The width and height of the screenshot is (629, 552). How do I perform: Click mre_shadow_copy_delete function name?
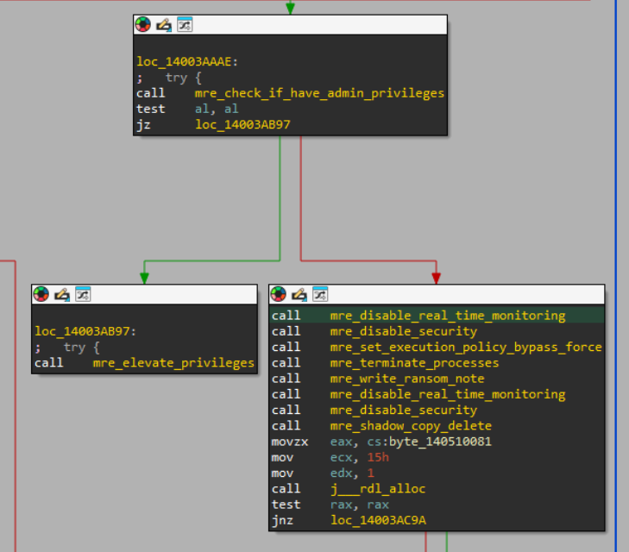[x=411, y=426]
